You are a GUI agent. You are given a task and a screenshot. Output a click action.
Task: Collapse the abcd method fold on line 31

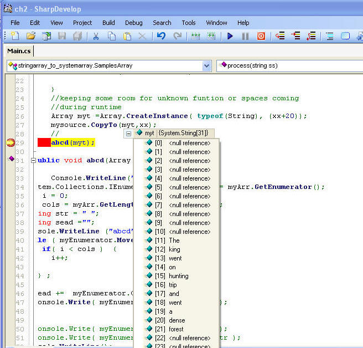tap(33, 161)
